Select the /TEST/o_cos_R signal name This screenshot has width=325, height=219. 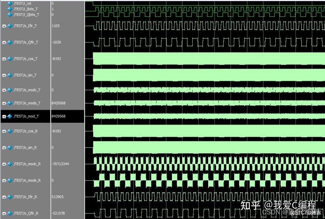pyautogui.click(x=26, y=131)
